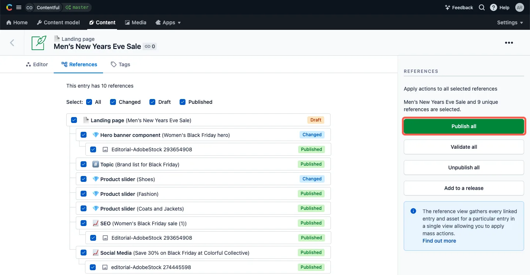Viewport: 530px width, 275px height.
Task: Click the image icon of editorial-AdobeStock 274445598
Action: pos(105,267)
